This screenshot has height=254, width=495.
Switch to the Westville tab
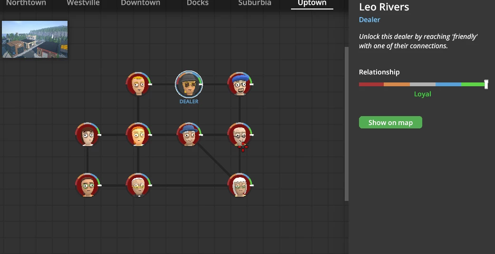point(83,3)
